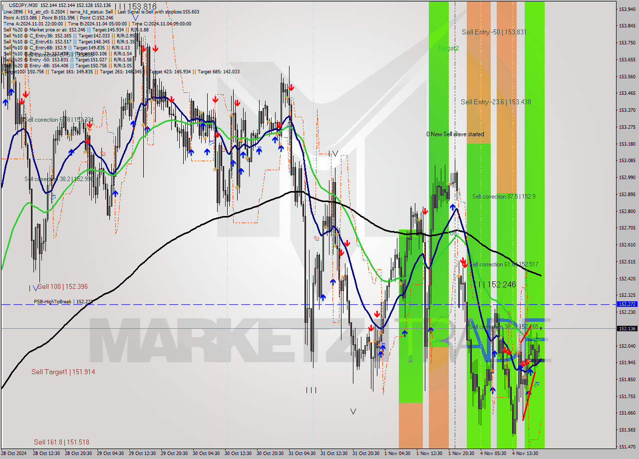Click 152.040 on the price scale
Screen dimensions: 639x459
(627, 346)
